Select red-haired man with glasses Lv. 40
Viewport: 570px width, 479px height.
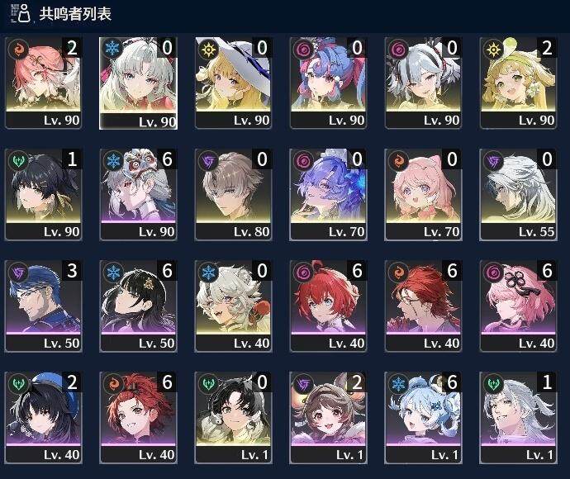click(423, 306)
